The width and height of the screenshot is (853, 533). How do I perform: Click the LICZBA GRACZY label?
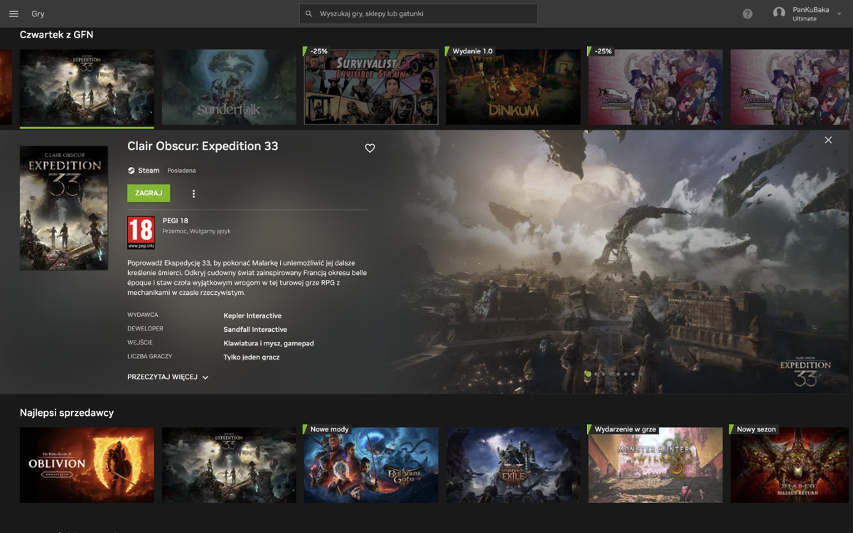tap(149, 357)
